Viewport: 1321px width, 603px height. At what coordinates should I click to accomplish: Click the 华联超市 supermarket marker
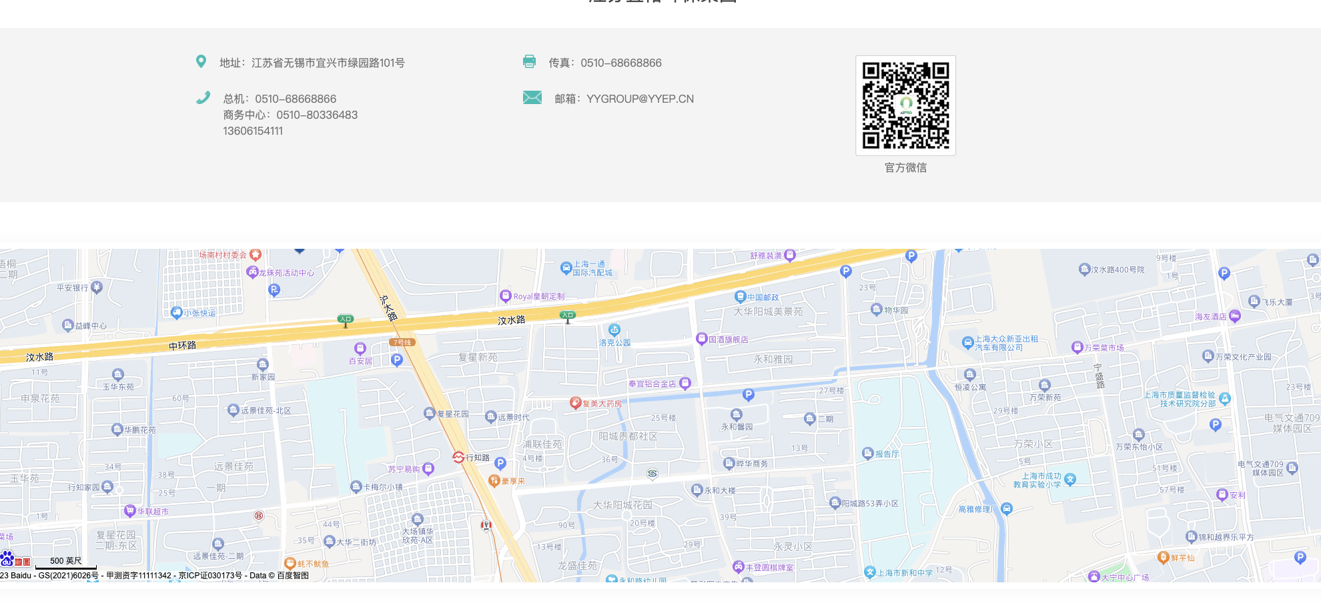tap(129, 511)
